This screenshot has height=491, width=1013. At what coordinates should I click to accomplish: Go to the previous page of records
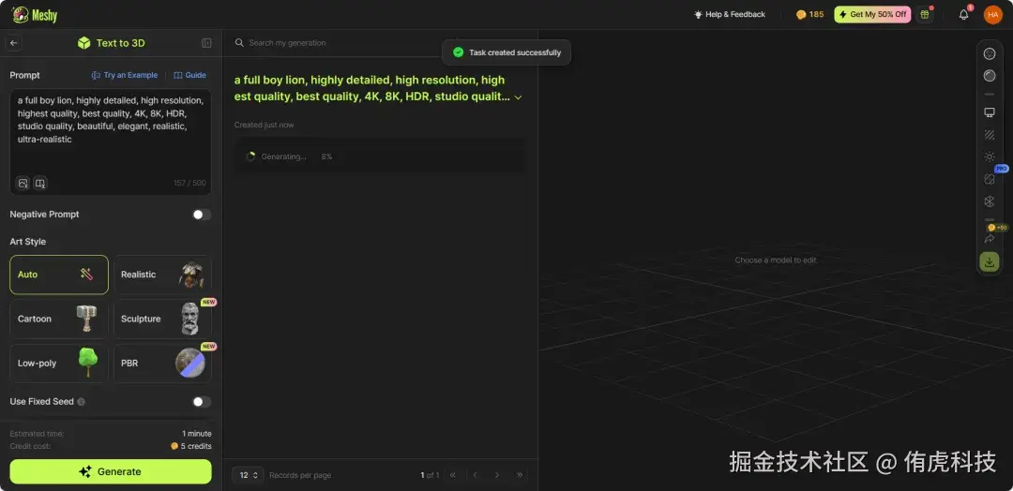point(475,475)
